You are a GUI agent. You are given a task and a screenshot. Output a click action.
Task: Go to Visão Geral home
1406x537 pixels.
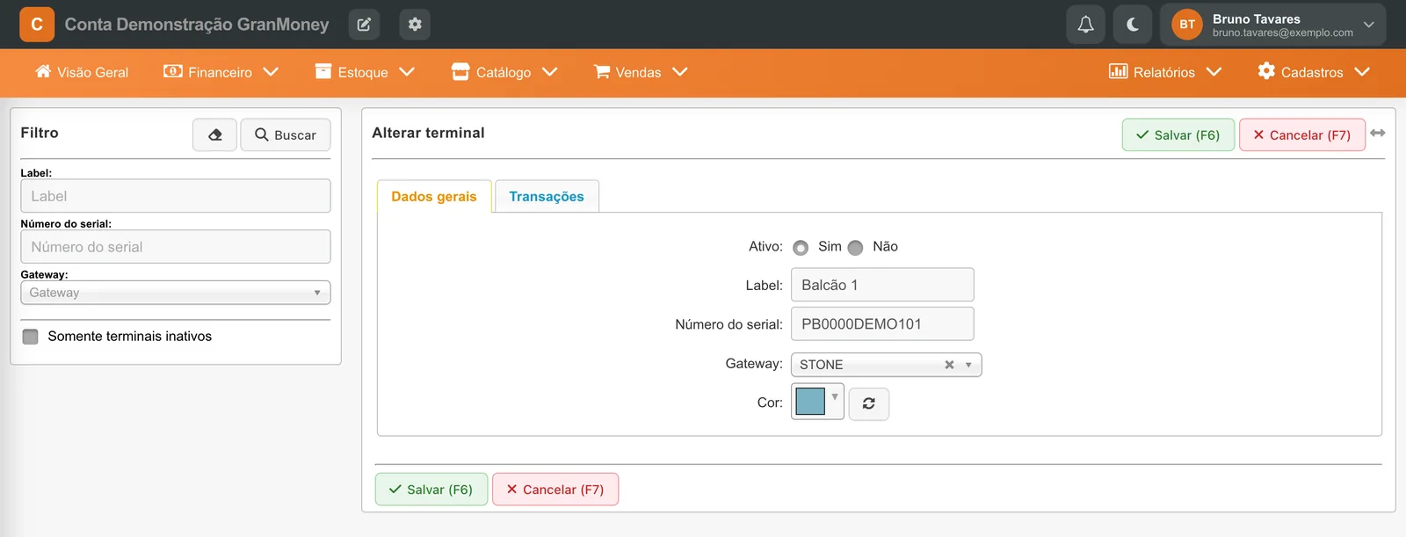82,72
